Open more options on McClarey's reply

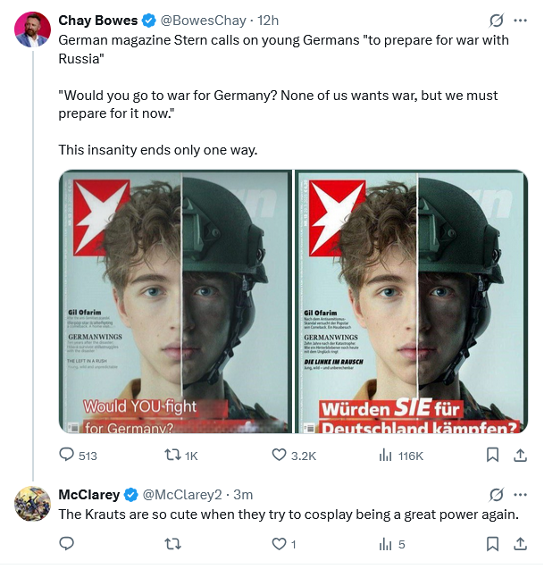point(521,494)
